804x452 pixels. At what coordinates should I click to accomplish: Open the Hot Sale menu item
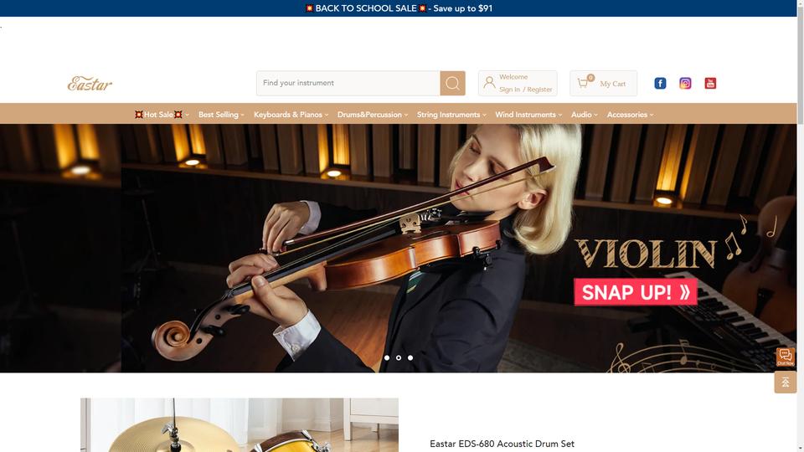pos(162,115)
